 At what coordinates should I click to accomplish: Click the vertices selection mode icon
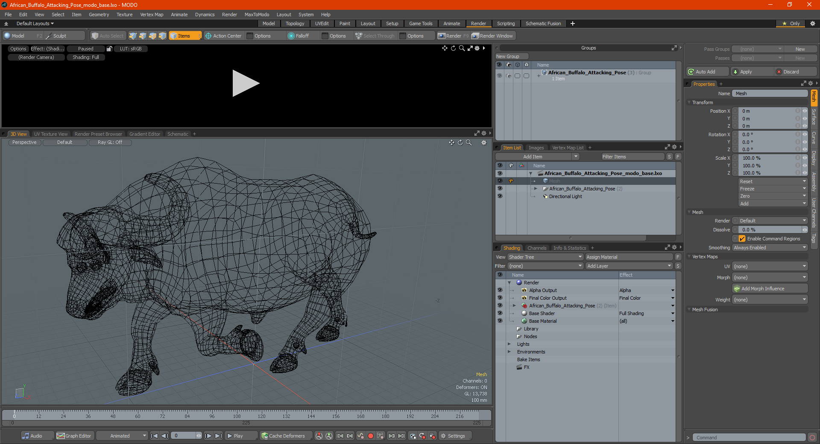point(133,36)
